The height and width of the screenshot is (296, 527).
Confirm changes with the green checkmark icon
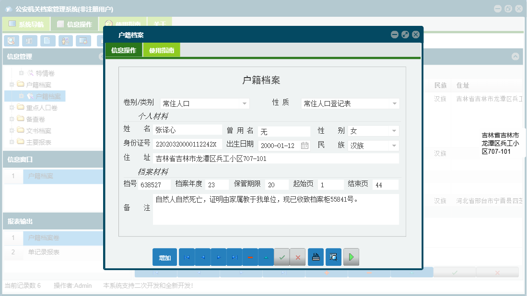(x=282, y=257)
